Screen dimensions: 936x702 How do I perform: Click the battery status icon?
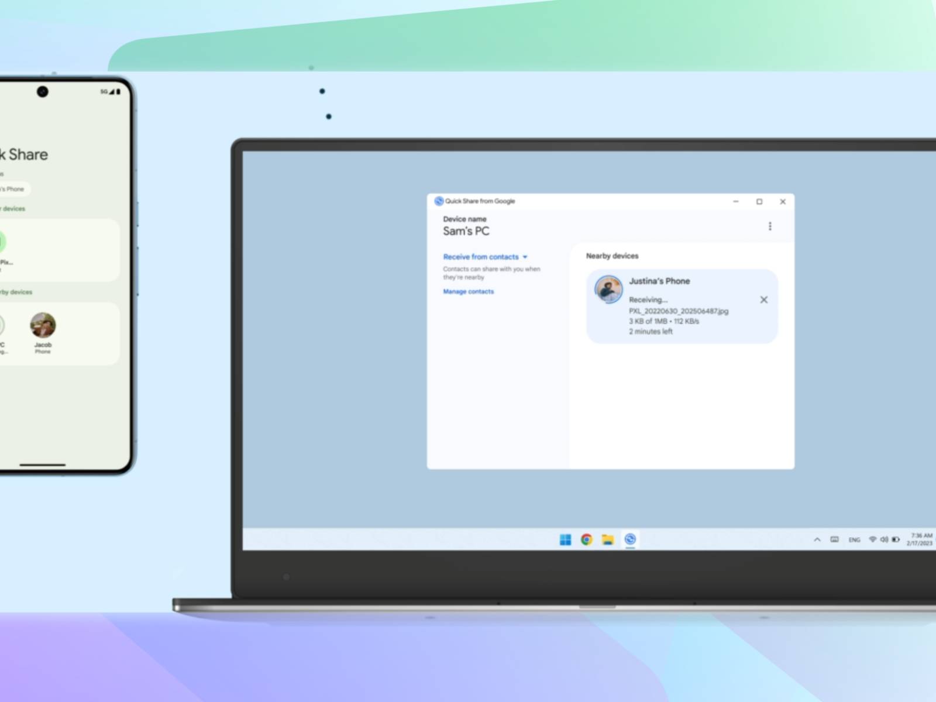[896, 539]
